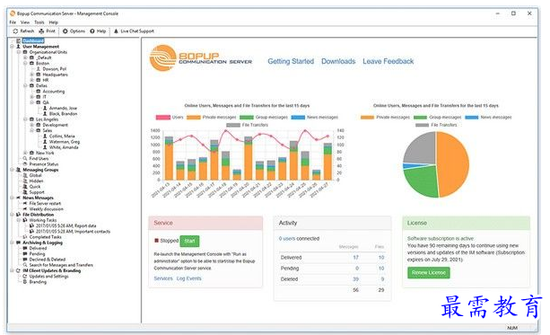The width and height of the screenshot is (550, 335).
Task: Select the 'Weekly discussion' news message
Action: pyautogui.click(x=47, y=209)
